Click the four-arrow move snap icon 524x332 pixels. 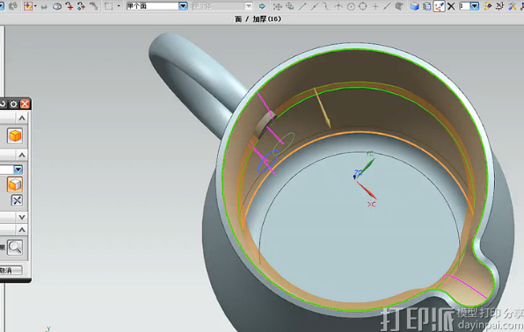click(277, 6)
